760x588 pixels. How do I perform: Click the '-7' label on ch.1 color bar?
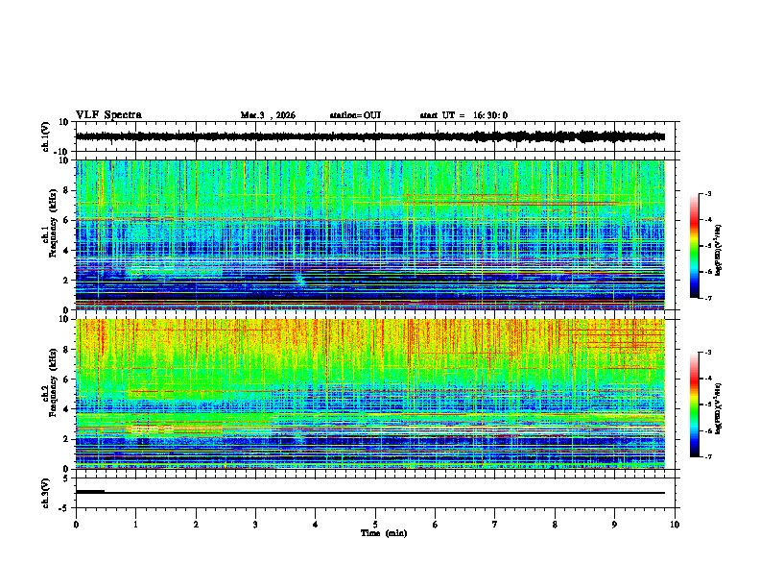(708, 298)
